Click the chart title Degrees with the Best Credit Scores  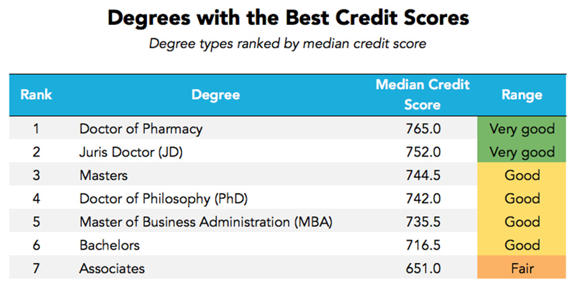[x=286, y=18]
